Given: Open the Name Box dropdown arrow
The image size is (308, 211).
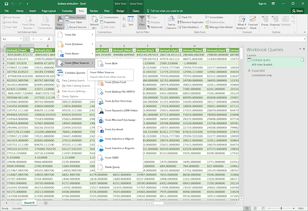Looking at the screenshot, I should click(21, 39).
